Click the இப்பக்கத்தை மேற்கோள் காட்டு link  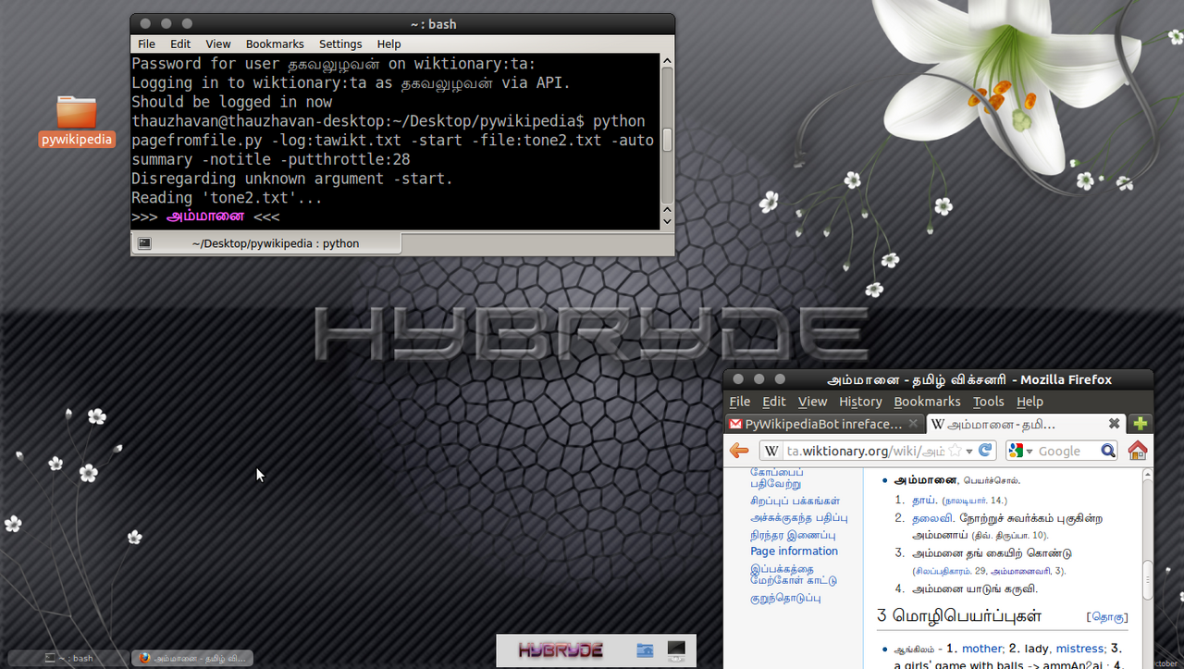point(794,575)
